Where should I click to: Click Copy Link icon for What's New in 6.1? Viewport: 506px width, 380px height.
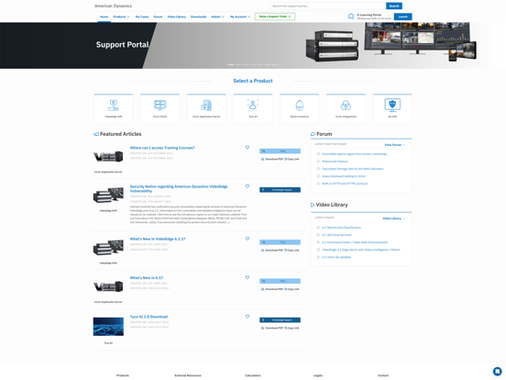[286, 289]
